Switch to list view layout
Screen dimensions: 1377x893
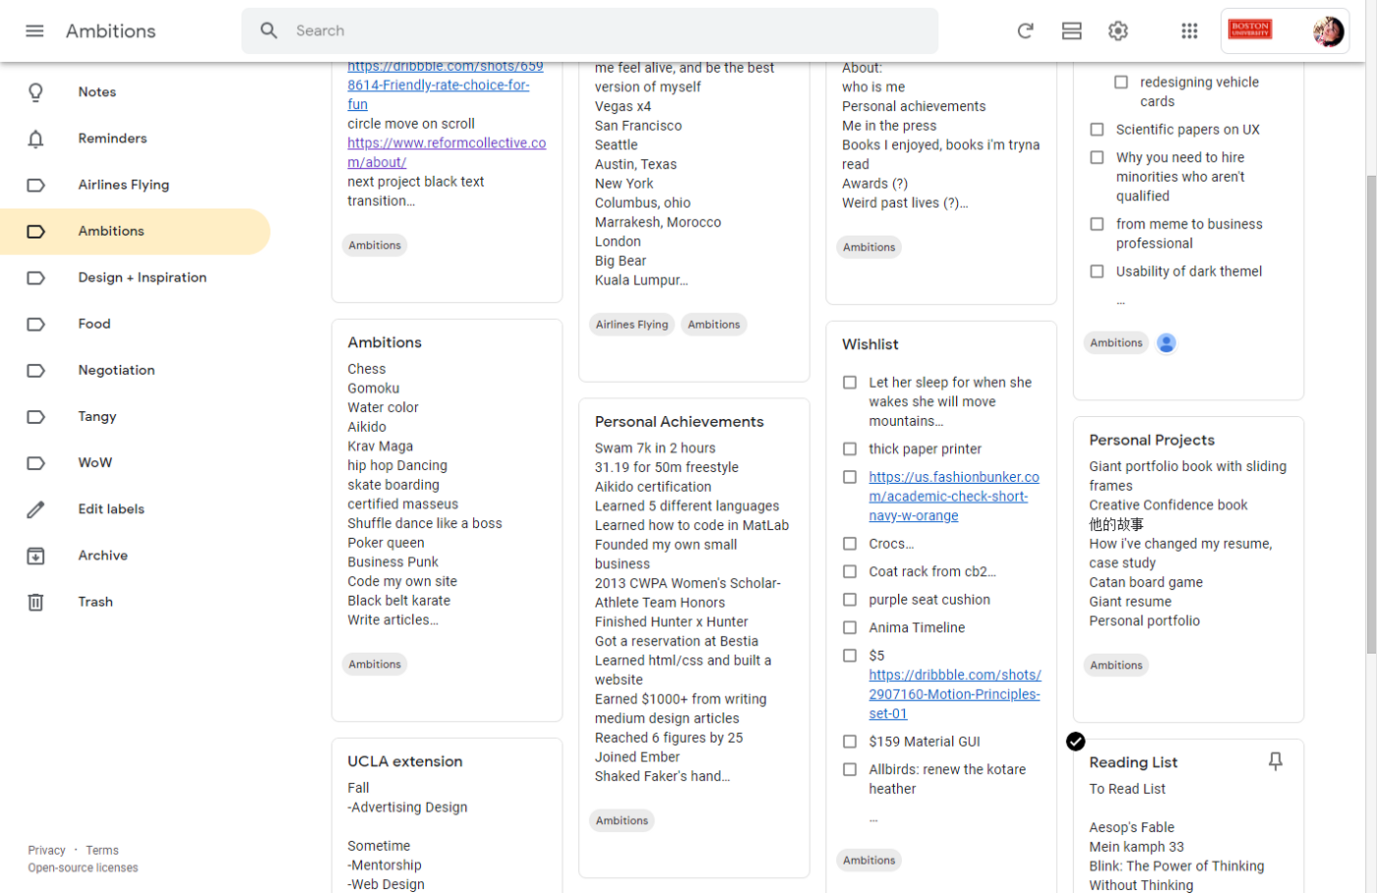(1071, 30)
